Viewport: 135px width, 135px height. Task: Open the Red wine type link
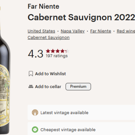(126, 31)
